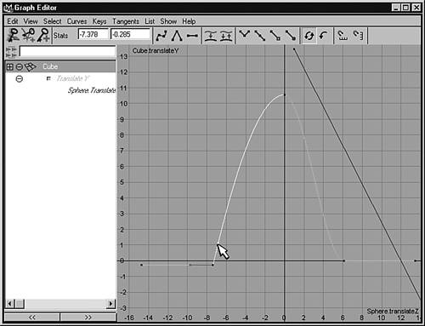Click Load Graph Editor from selection icon
This screenshot has height=326, width=425.
pyautogui.click(x=324, y=36)
